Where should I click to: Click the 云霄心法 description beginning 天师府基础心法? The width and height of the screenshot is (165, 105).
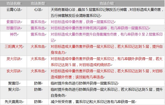pos(107,13)
